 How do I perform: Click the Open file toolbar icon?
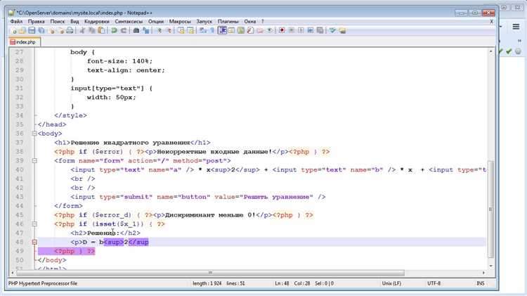tap(22, 31)
